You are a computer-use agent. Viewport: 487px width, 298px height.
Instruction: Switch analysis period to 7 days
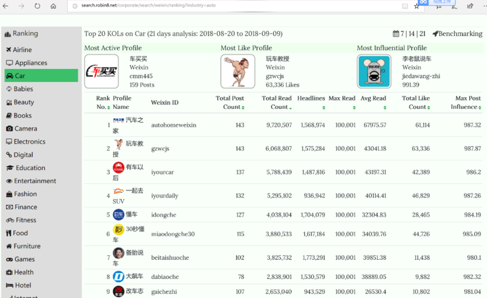coord(402,33)
